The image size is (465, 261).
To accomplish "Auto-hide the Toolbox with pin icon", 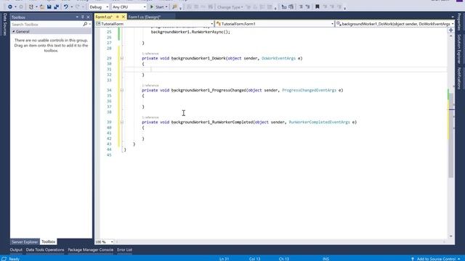I will [83, 17].
